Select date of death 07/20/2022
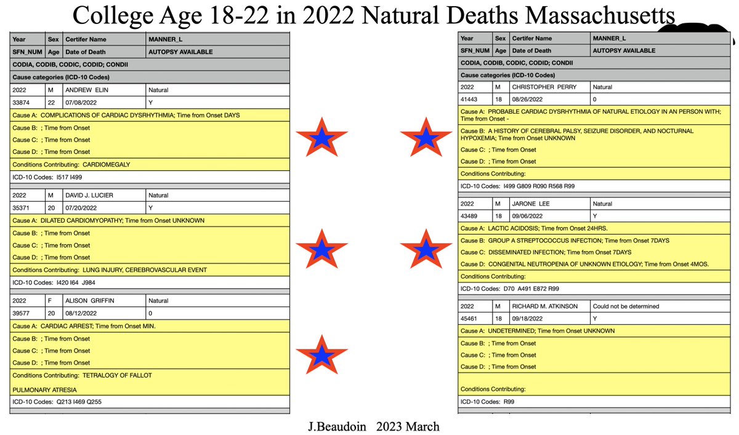 coord(82,207)
